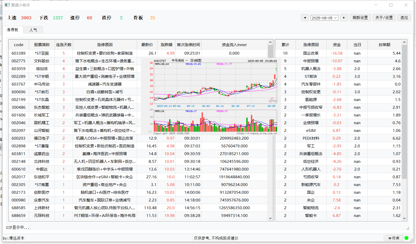
Task: Click the 刷新设置 button
Action: click(x=360, y=18)
